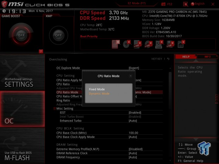Toggle the GAME BOOST knob
The height and width of the screenshot is (164, 219).
pos(21,35)
